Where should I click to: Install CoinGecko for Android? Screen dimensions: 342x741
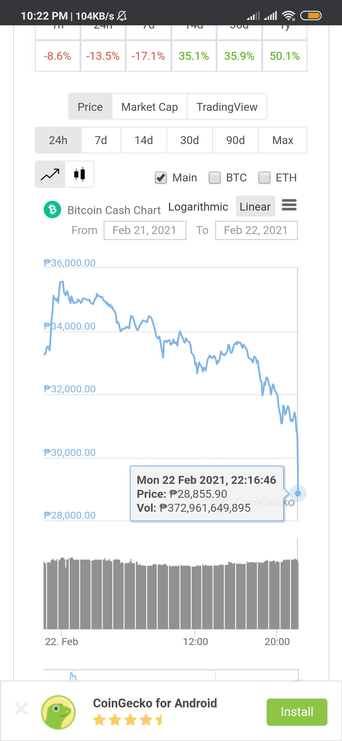click(x=297, y=712)
